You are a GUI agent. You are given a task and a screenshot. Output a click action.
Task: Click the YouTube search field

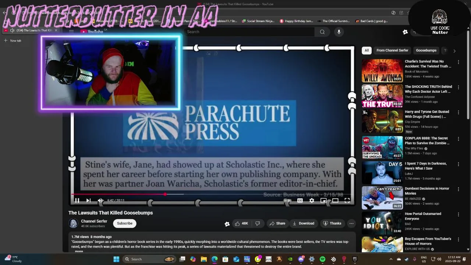(249, 32)
